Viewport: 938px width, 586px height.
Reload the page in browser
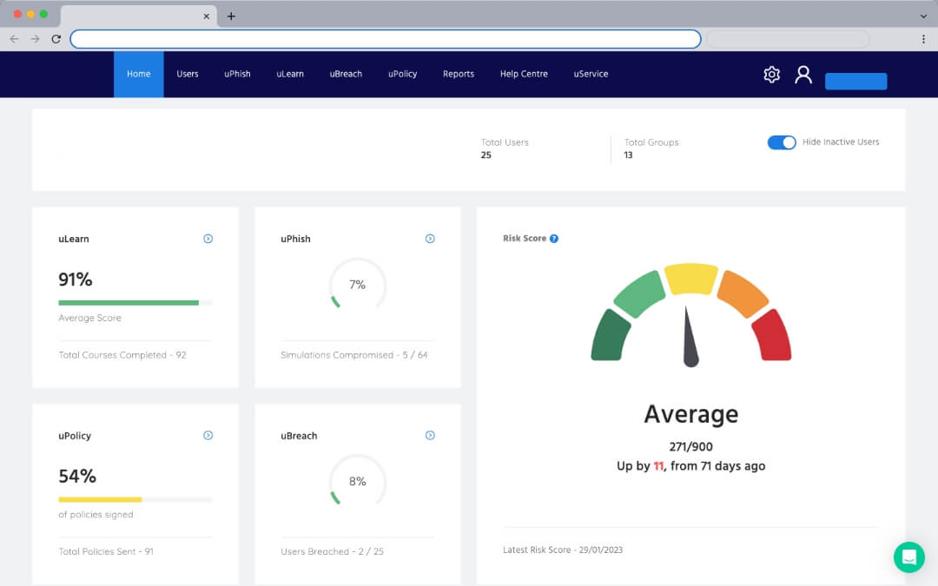[56, 39]
